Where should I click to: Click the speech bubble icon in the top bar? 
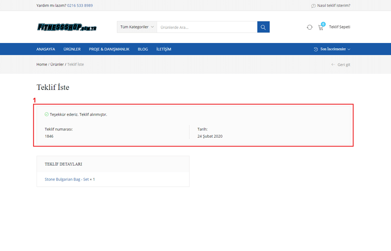313,6
